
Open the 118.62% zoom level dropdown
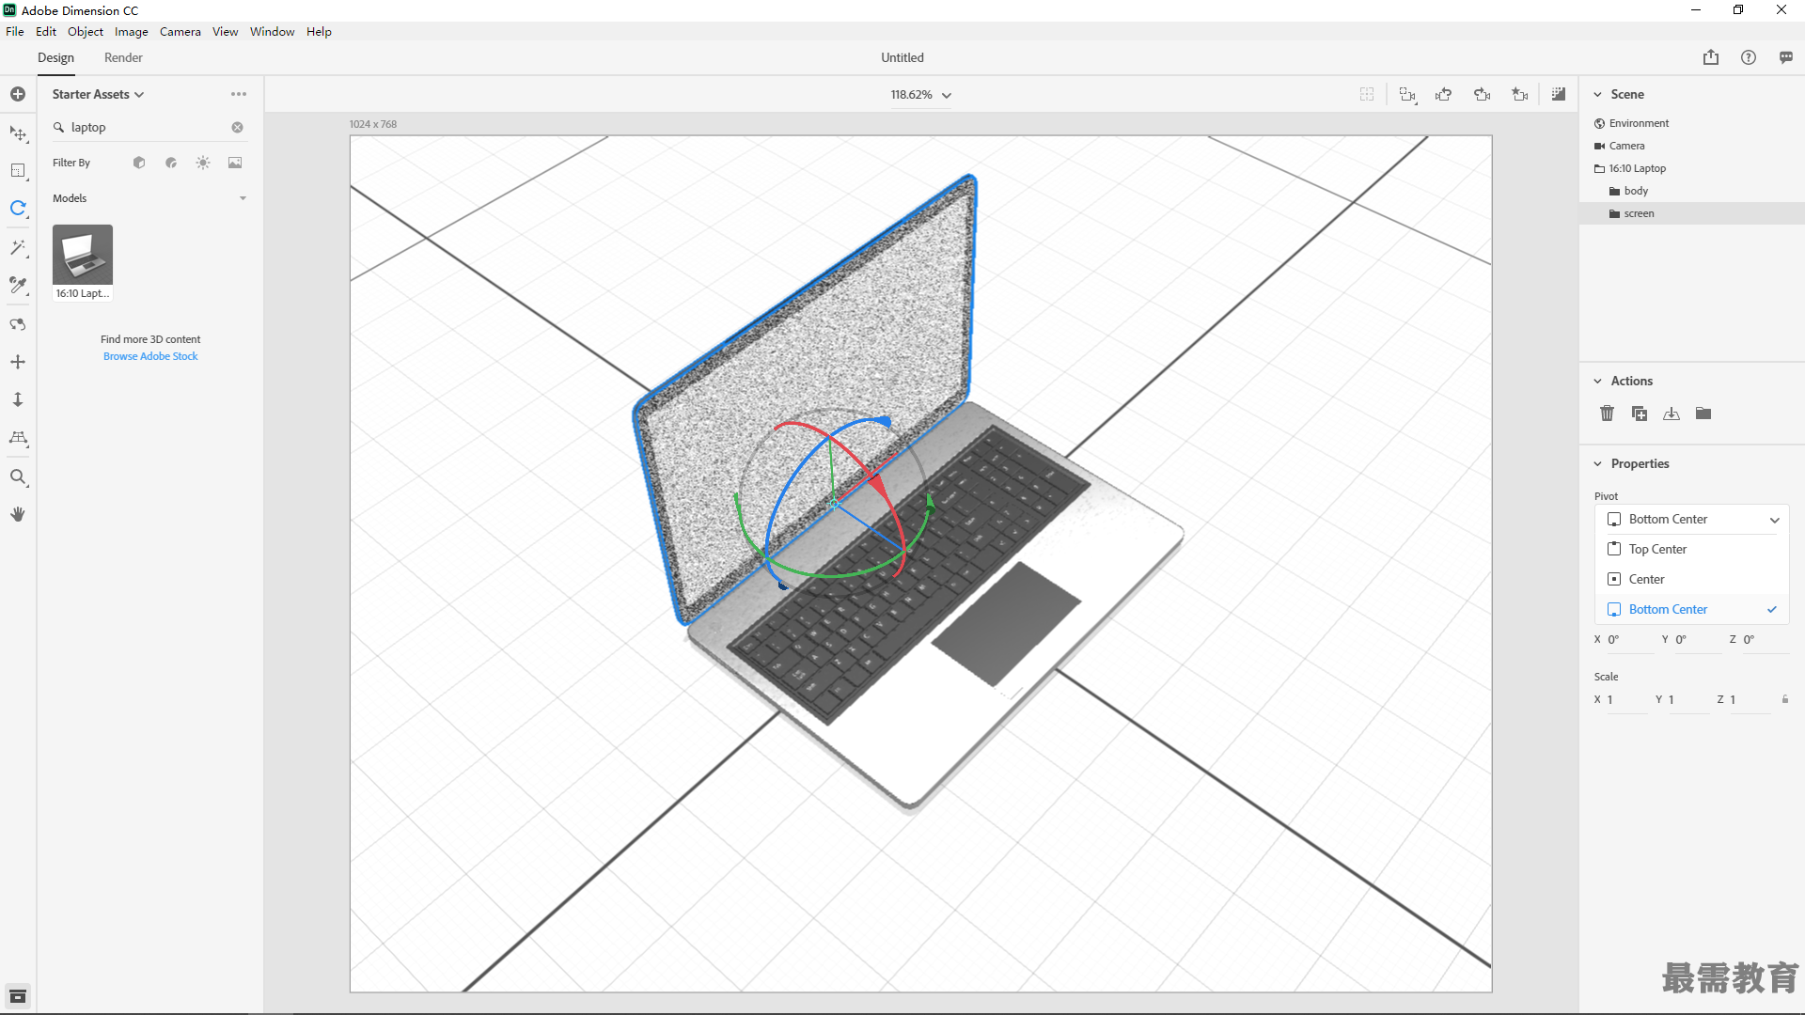click(921, 95)
